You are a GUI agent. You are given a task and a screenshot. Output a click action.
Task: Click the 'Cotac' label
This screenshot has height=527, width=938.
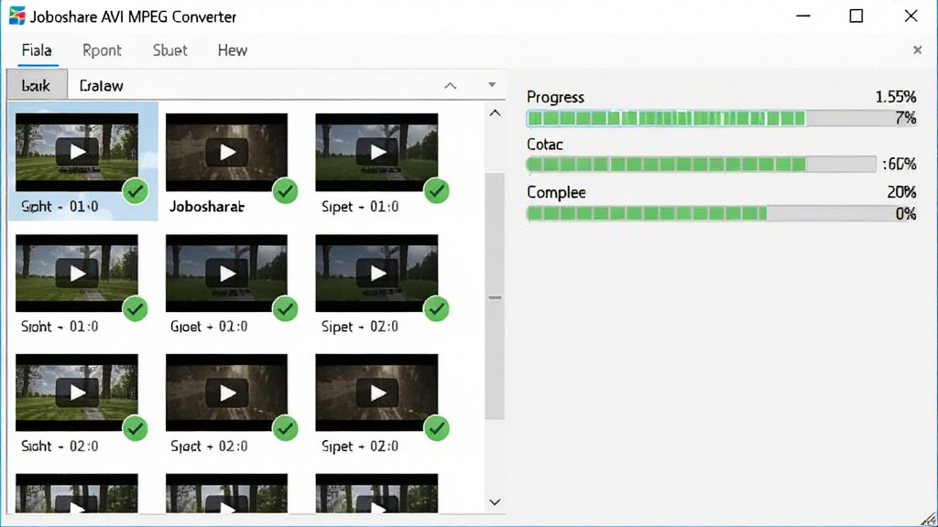(x=545, y=145)
